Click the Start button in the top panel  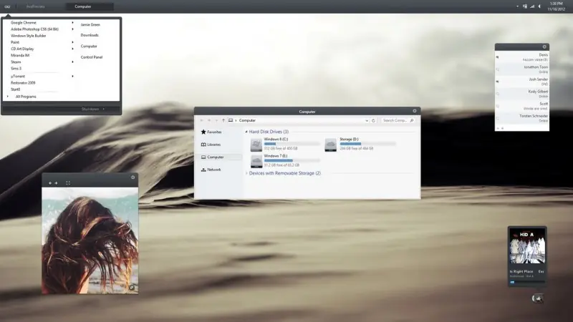tap(7, 6)
